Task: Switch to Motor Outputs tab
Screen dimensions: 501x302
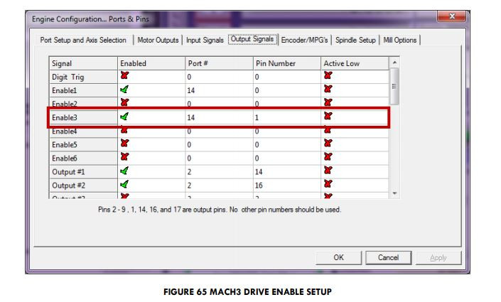Action: coord(158,40)
